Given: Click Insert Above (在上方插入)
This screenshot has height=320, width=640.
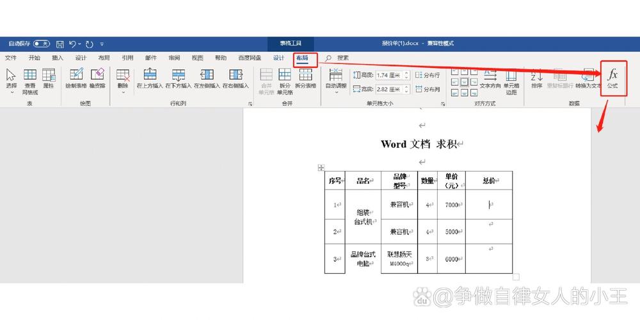Looking at the screenshot, I should [x=150, y=78].
